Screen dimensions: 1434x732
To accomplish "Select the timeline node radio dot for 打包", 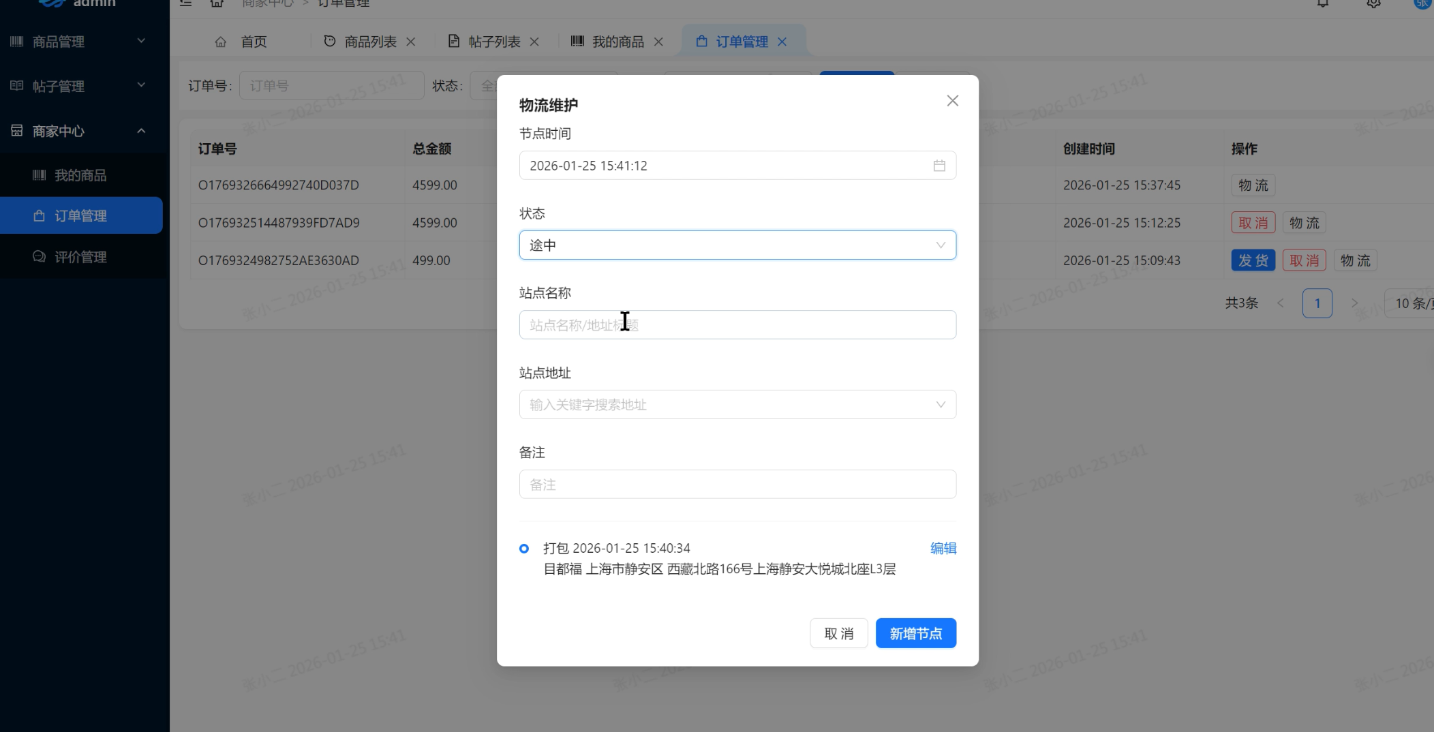I will tap(524, 549).
